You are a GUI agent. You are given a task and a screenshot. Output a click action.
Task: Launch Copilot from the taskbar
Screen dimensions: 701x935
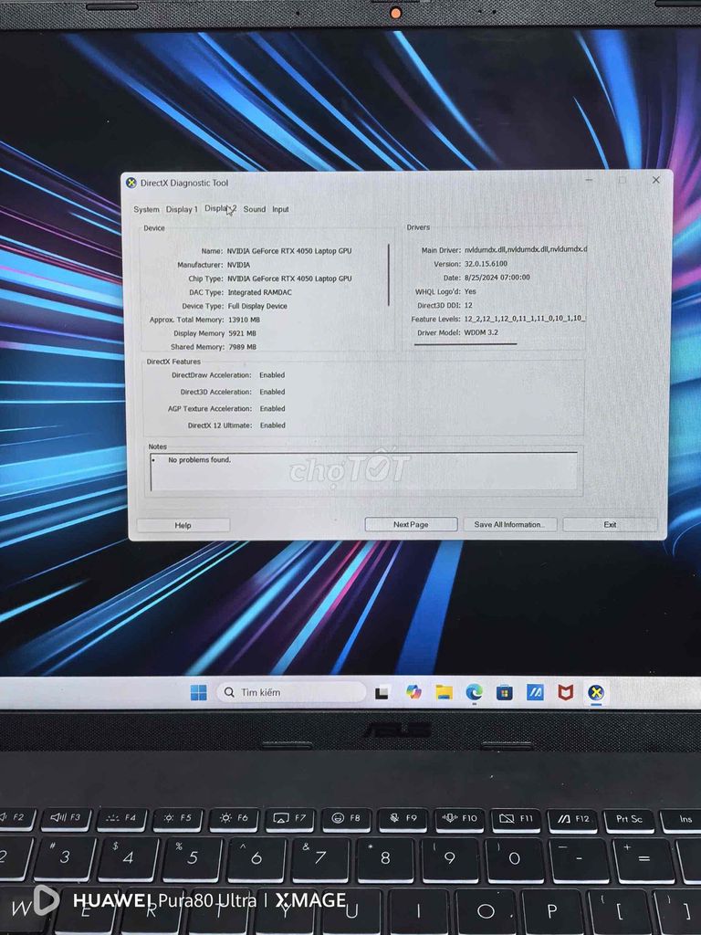pos(413,692)
